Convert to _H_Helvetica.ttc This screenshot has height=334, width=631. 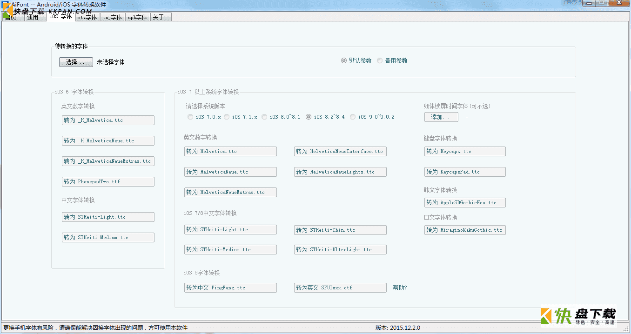pyautogui.click(x=108, y=120)
